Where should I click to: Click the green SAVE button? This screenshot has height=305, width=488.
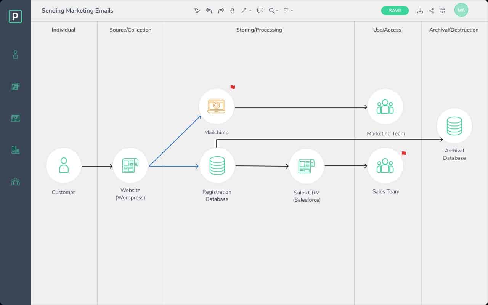pos(395,11)
